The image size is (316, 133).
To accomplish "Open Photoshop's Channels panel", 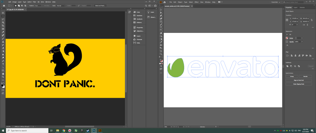I will click(139, 39).
